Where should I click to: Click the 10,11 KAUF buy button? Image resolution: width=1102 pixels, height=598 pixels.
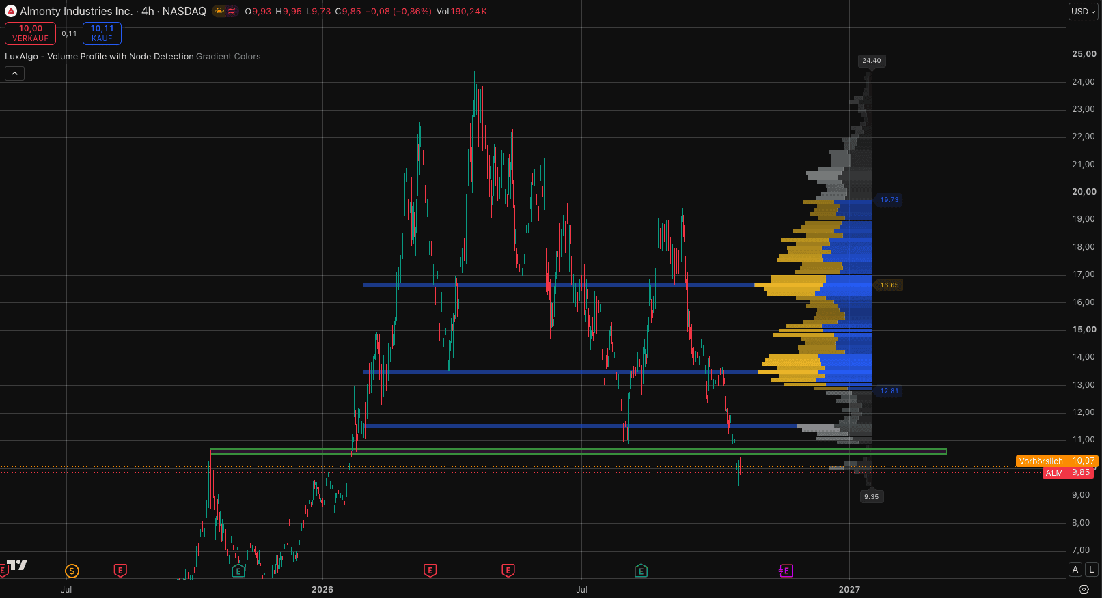(x=102, y=33)
